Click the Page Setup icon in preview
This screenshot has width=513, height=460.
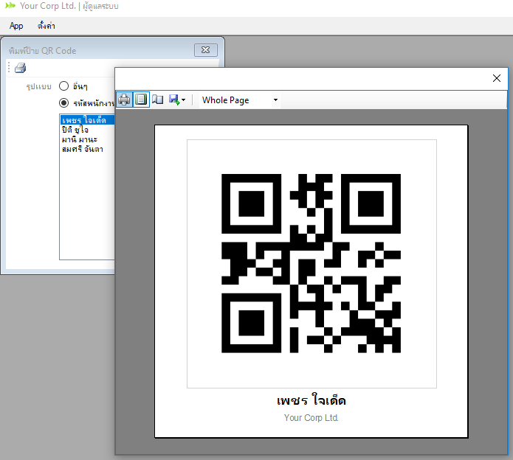pos(158,100)
